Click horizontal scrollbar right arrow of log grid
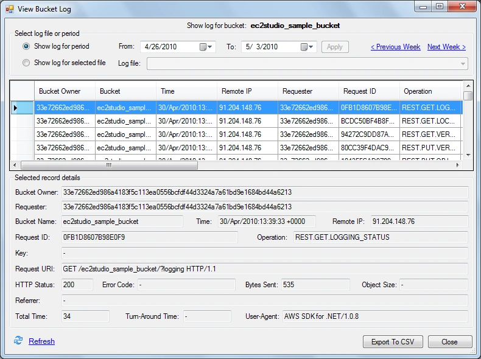Screen dimensions: 481x359 pyautogui.click(x=457, y=165)
